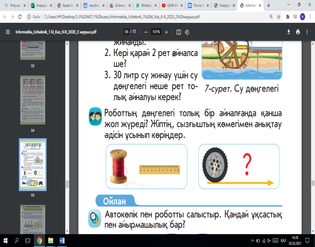The height and width of the screenshot is (247, 315).
Task: Open PDF viewer more actions menu
Action: tap(307, 32)
